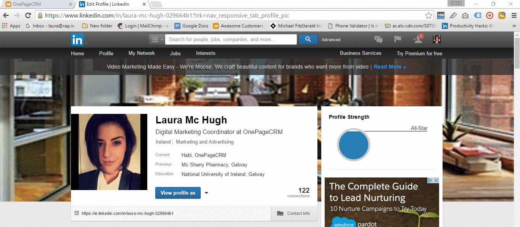This screenshot has height=227, width=520.
Task: Open LinkedIn messages speech bubble icon
Action: (378, 39)
